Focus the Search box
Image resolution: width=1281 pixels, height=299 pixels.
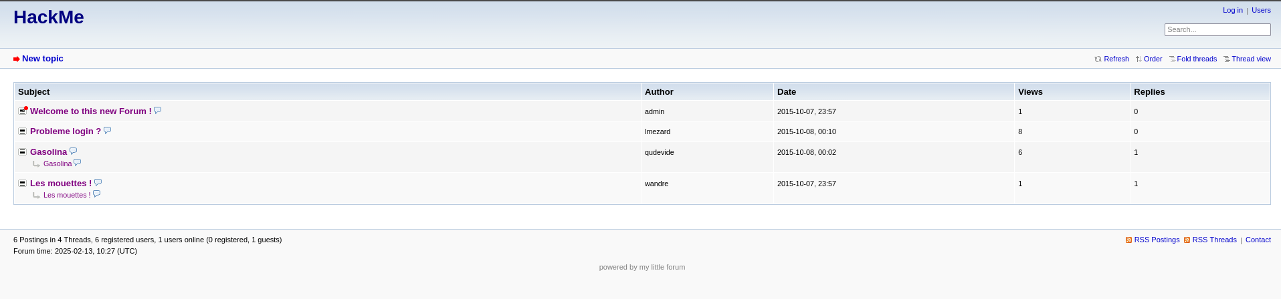[x=1217, y=29]
